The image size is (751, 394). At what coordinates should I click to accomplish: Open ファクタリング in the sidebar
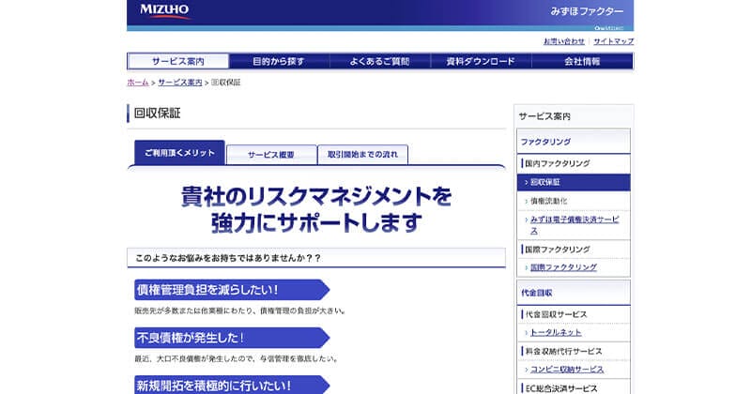pos(545,142)
